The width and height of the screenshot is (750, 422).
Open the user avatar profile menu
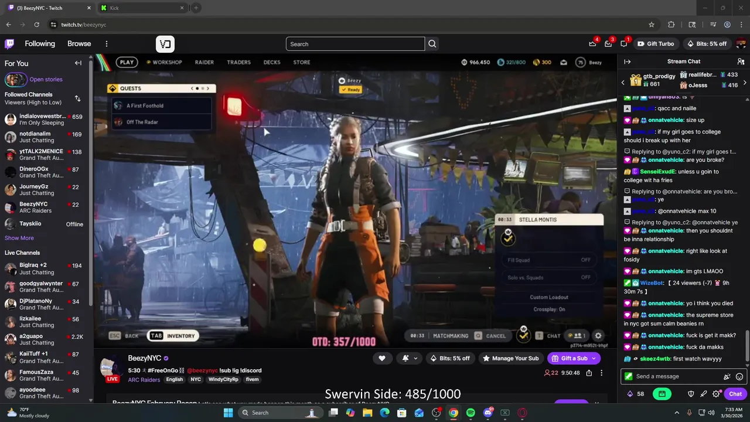(741, 44)
